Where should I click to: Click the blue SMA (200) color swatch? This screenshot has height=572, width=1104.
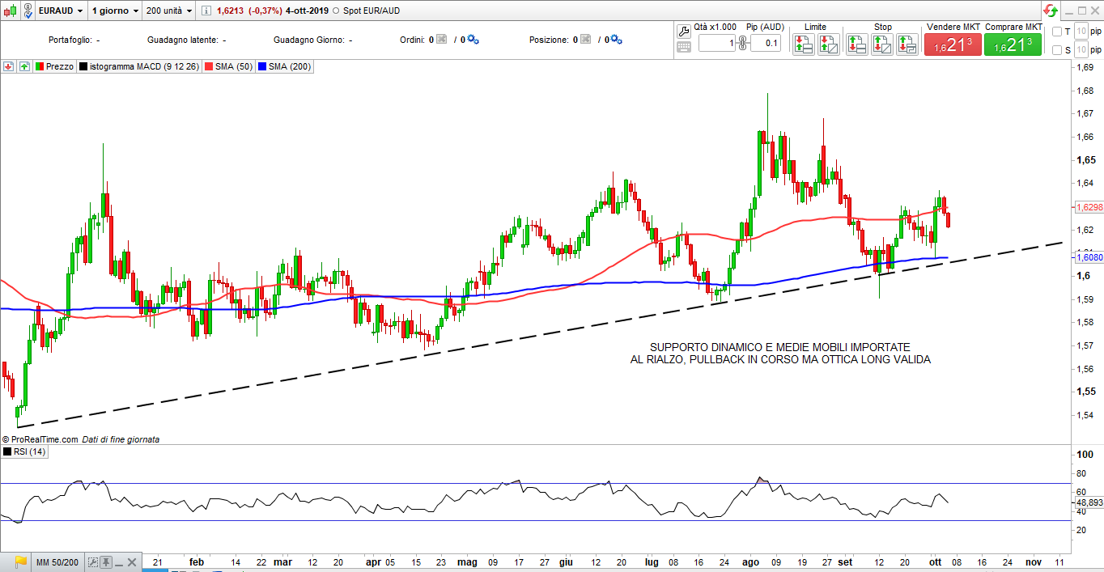261,66
